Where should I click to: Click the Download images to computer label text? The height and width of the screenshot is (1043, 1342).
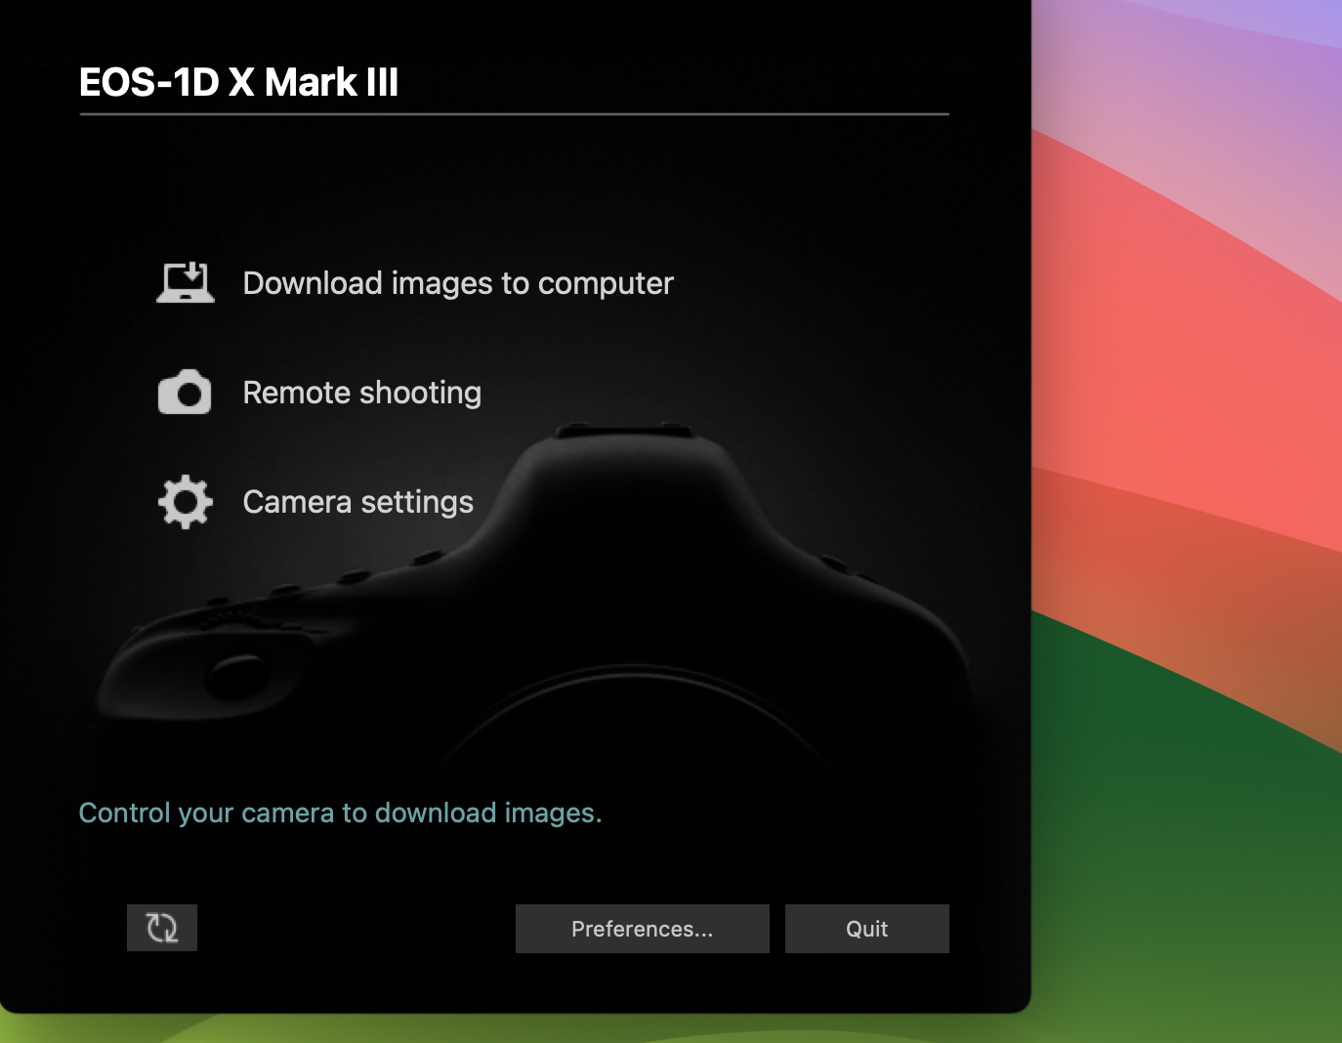tap(457, 283)
